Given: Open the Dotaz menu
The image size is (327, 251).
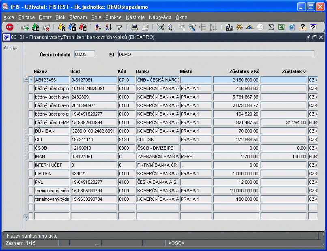Looking at the screenshot, I should click(45, 17).
